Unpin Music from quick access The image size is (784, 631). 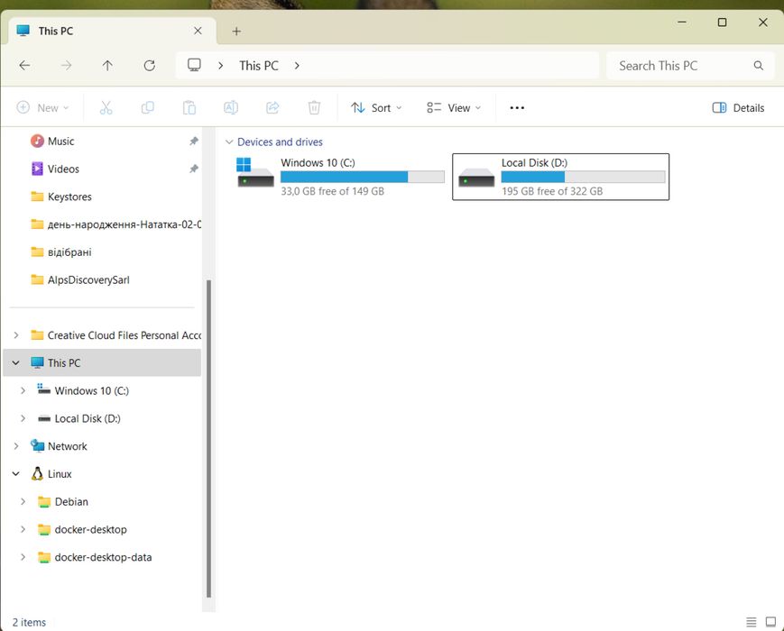[193, 141]
